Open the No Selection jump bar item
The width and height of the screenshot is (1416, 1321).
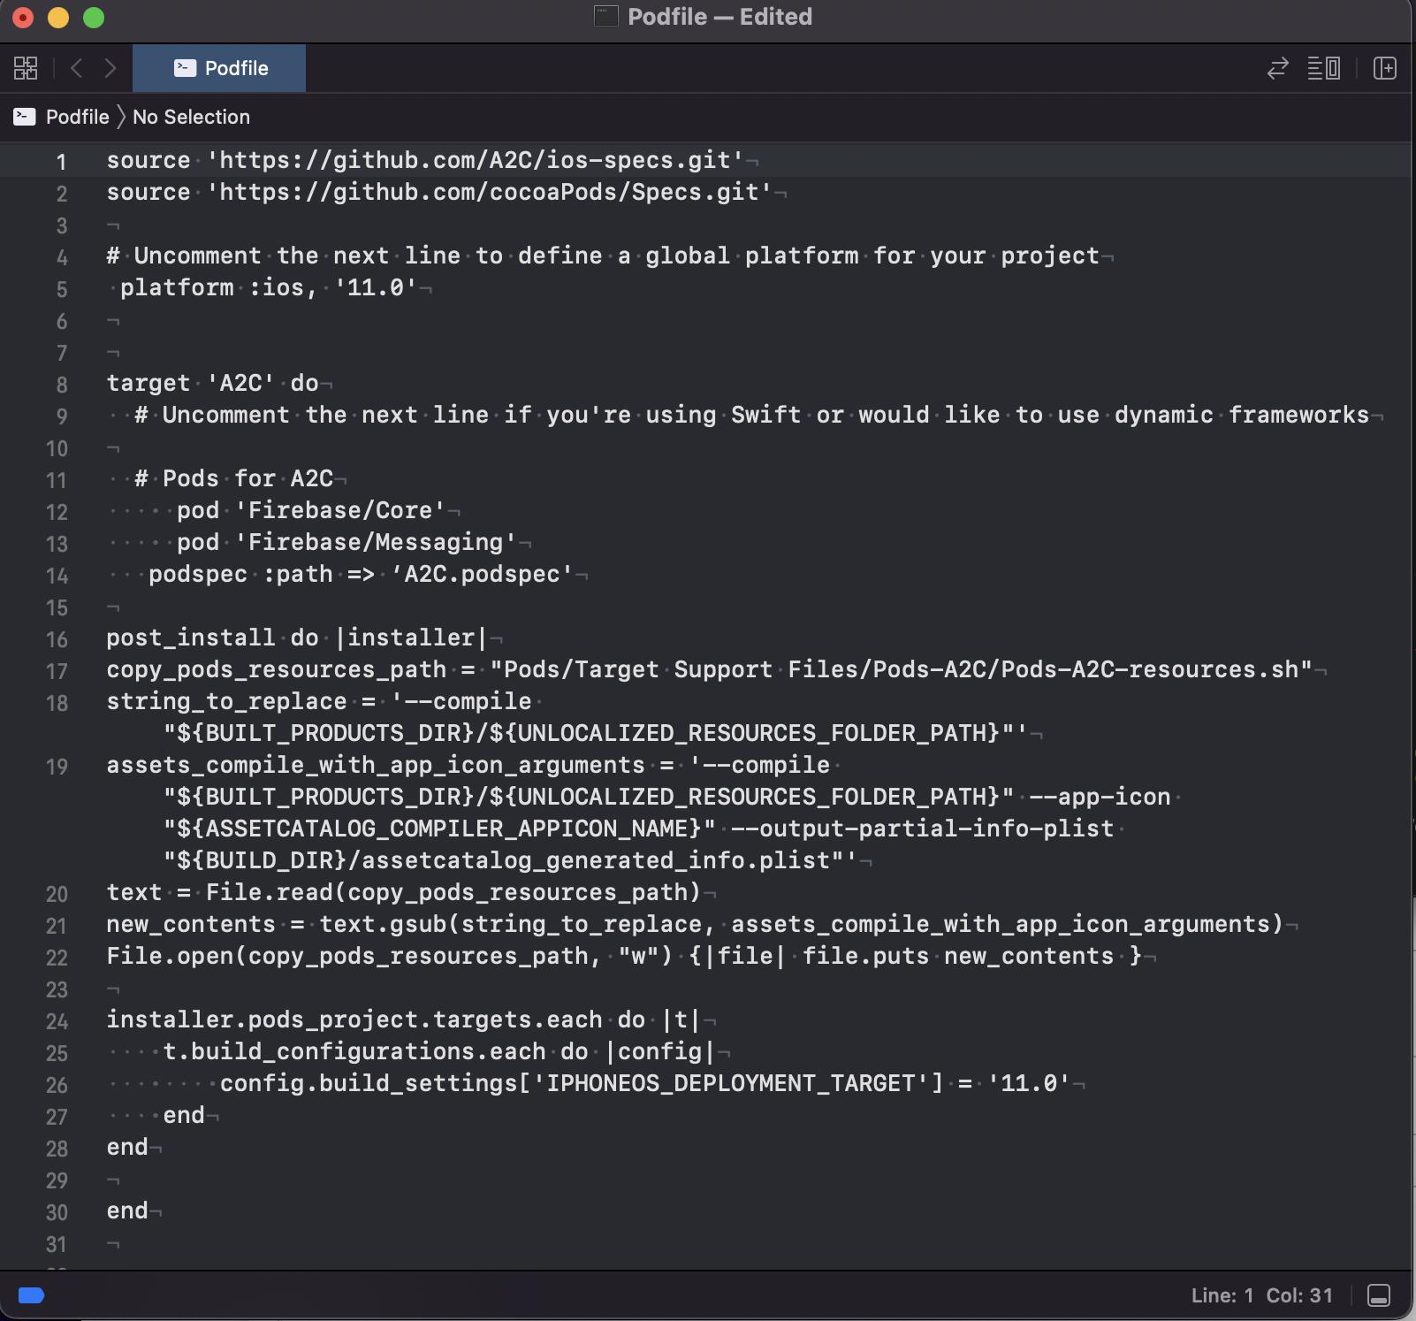pyautogui.click(x=191, y=117)
